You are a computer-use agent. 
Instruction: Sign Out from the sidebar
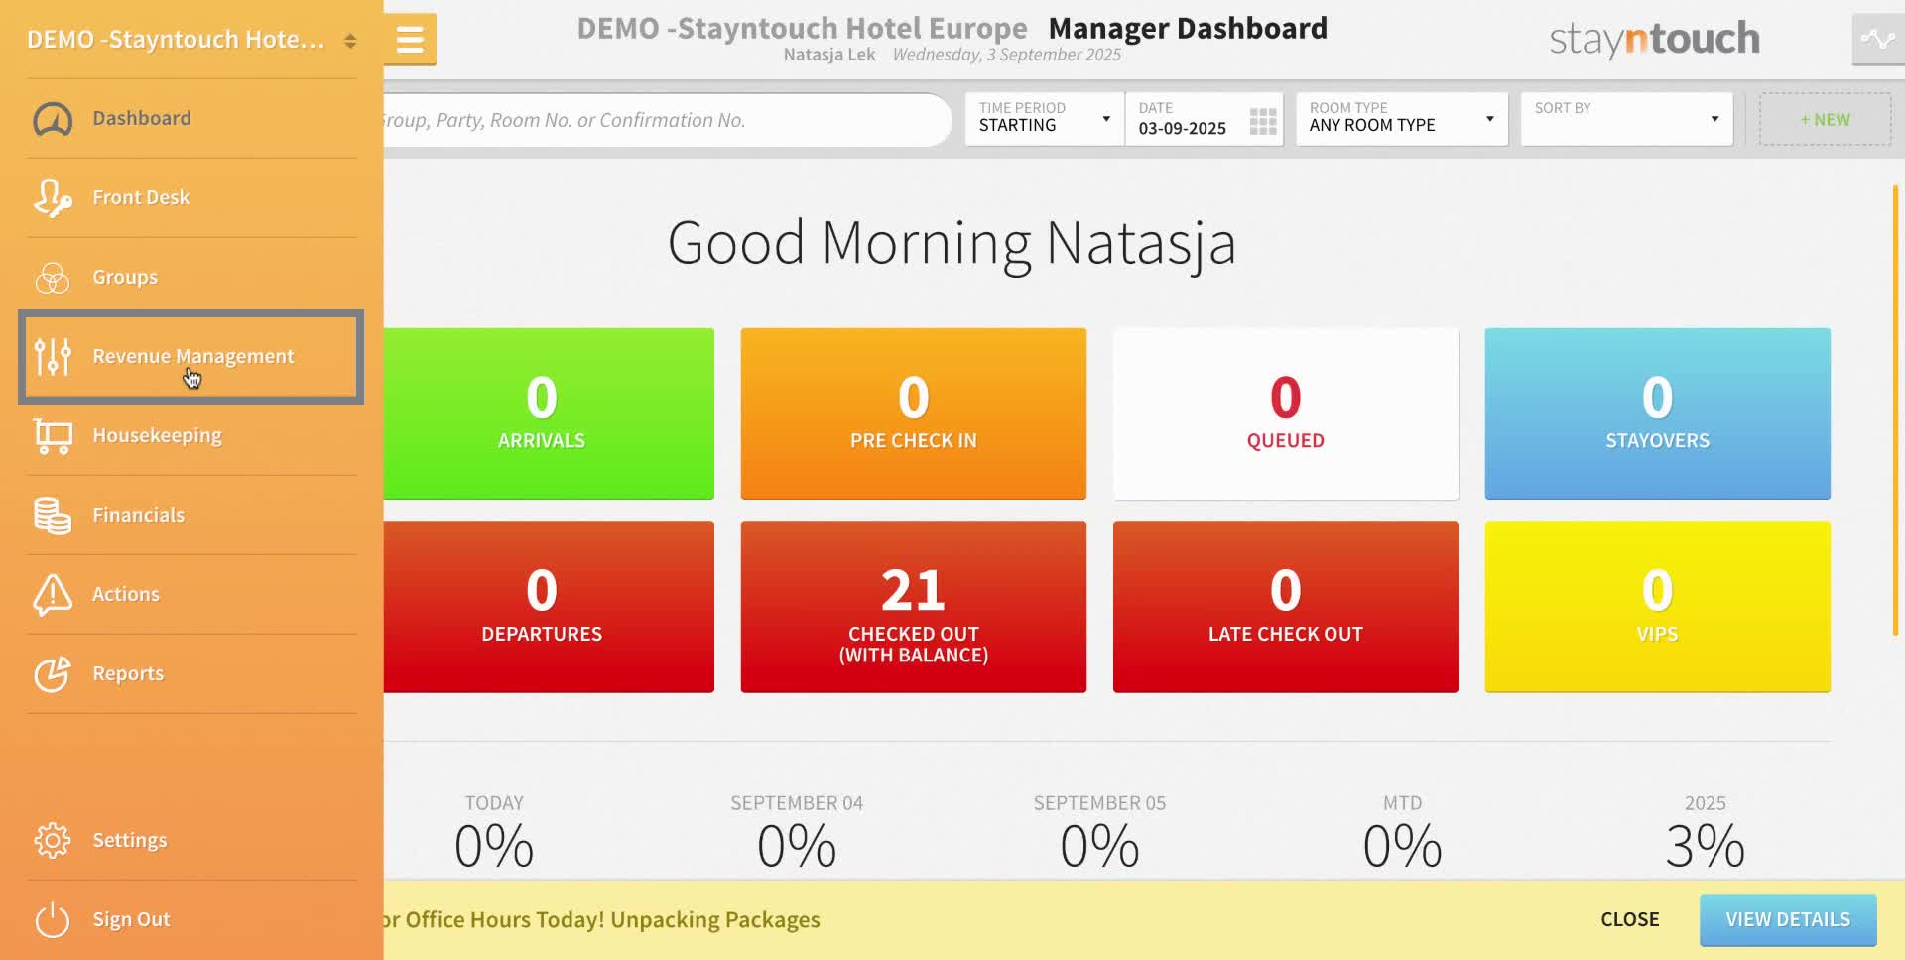(x=191, y=919)
